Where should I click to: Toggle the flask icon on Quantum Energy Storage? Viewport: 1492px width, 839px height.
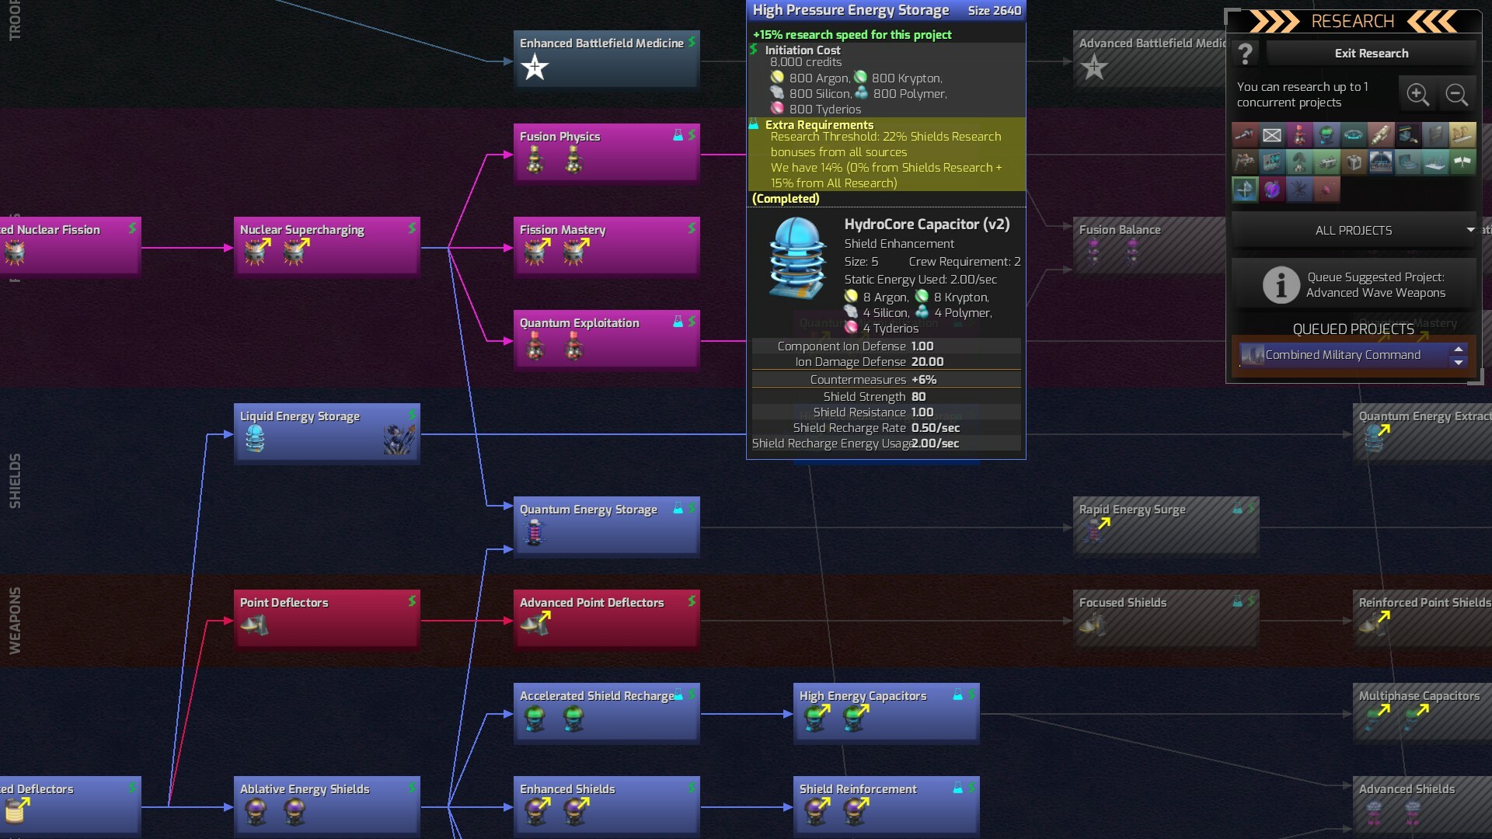point(678,509)
